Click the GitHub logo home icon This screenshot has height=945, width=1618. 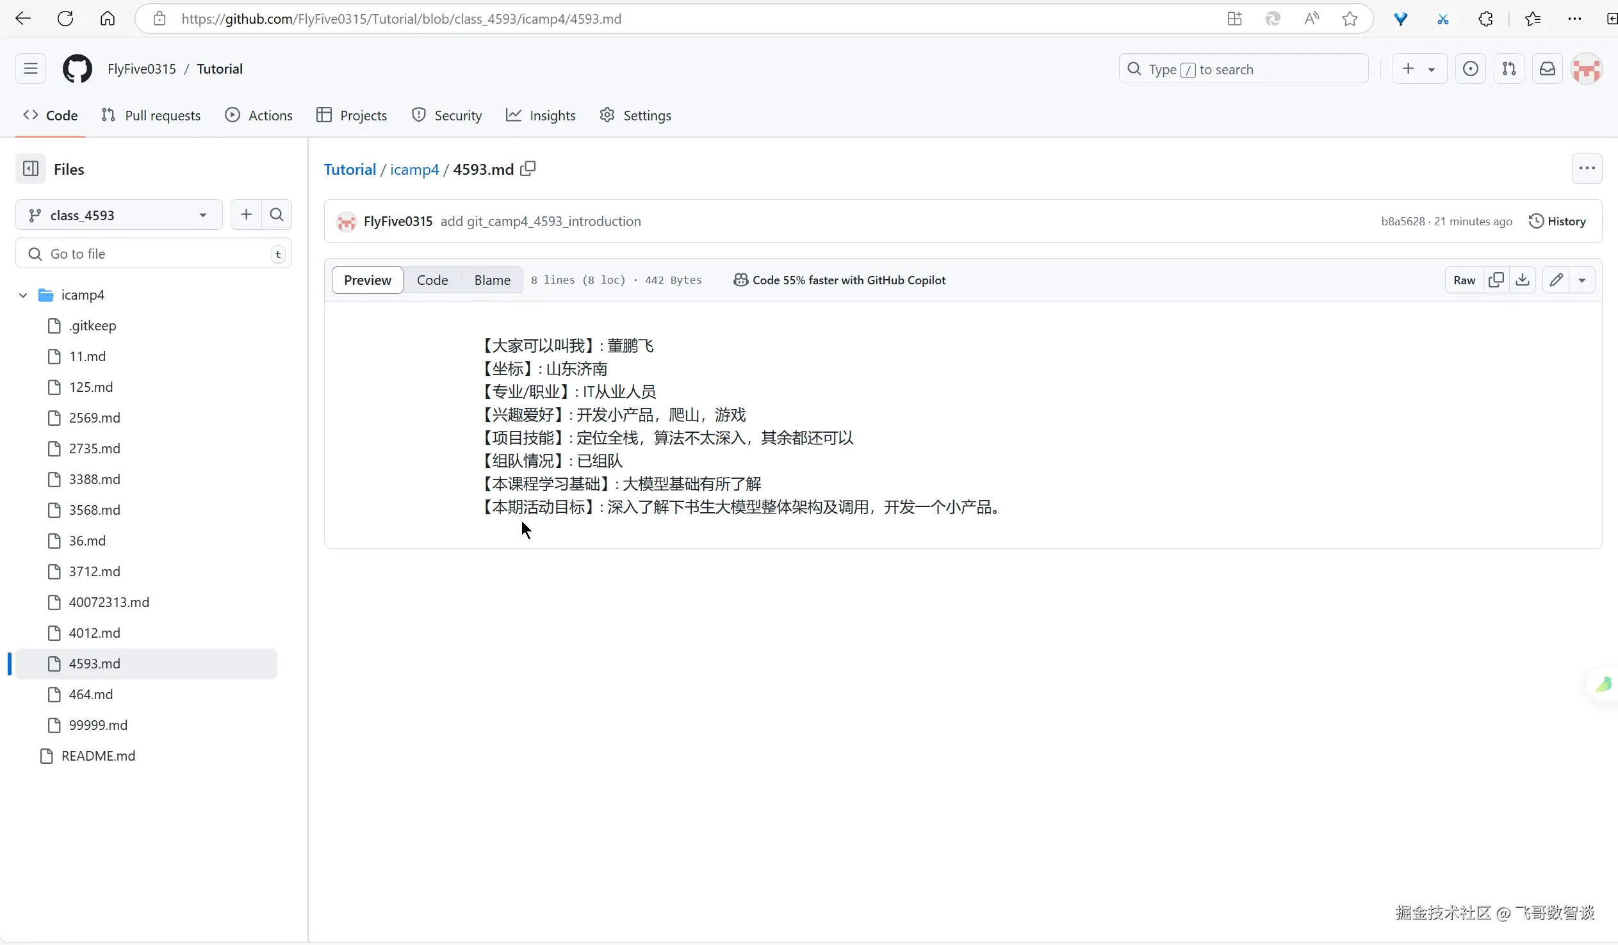pos(77,69)
